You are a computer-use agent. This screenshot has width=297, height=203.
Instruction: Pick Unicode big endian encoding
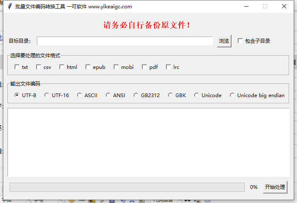click(x=232, y=95)
